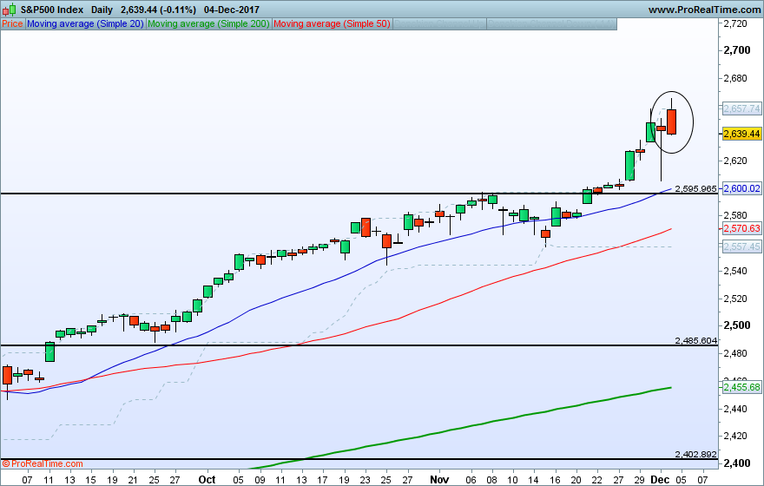
Task: Click the 2,480 price axis label
Action: pyautogui.click(x=735, y=353)
